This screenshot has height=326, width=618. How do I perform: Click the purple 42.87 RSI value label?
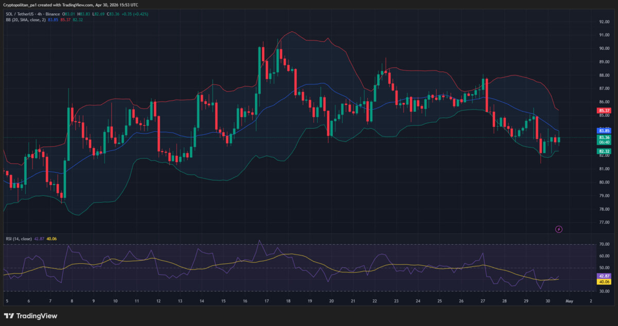[x=604, y=276]
